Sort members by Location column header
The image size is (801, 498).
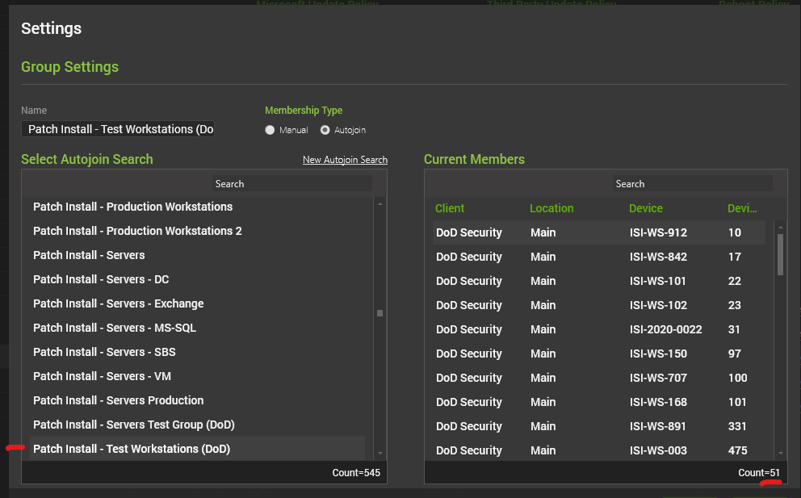(551, 208)
